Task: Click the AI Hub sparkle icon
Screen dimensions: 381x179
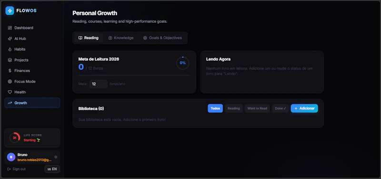Action: pyautogui.click(x=10, y=38)
